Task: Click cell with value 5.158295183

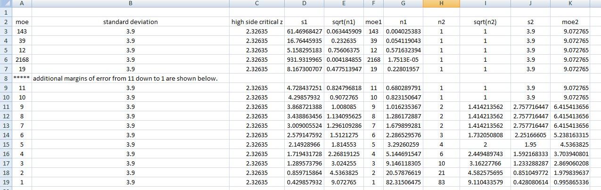Action: click(304, 50)
